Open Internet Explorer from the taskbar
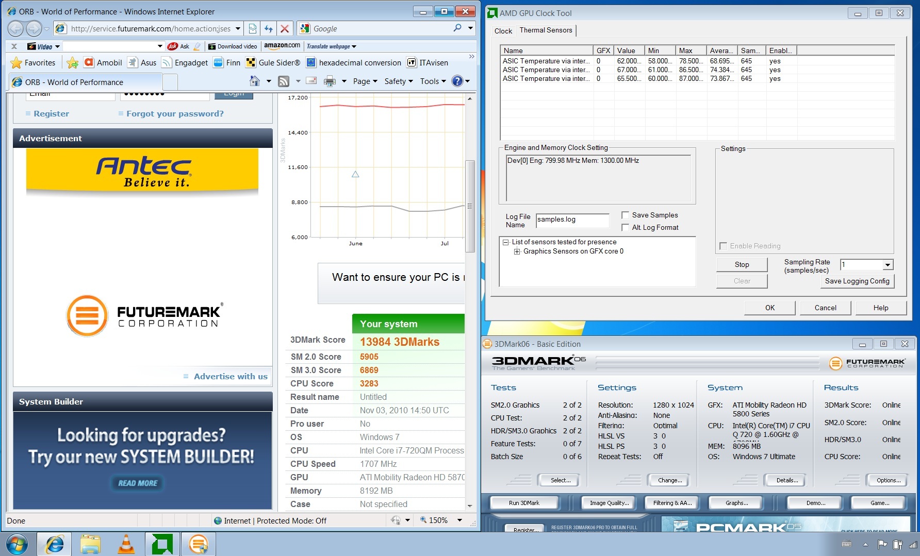 [55, 544]
